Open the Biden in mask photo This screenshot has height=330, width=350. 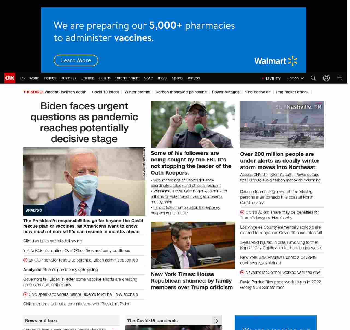[x=84, y=181]
